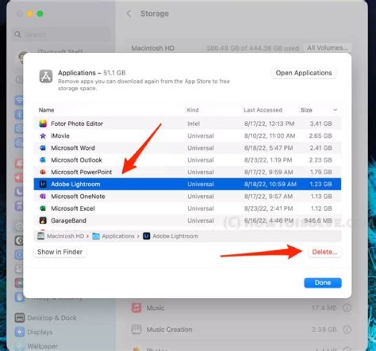The height and width of the screenshot is (351, 376).
Task: Click the green zoom window button
Action: click(x=40, y=14)
